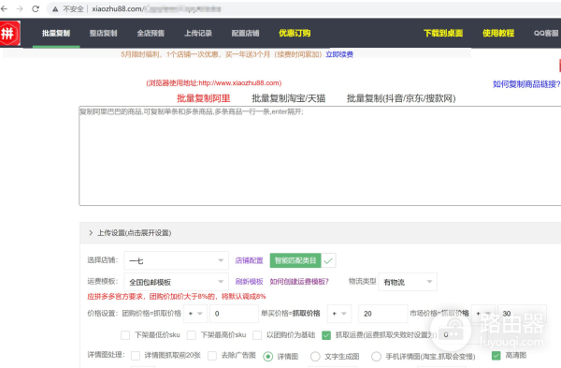
Task: Click 店铺配置 link
Action: [249, 260]
